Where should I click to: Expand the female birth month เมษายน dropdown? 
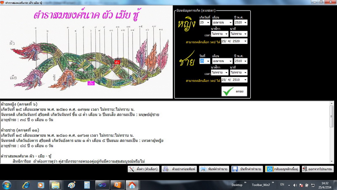[222, 22]
